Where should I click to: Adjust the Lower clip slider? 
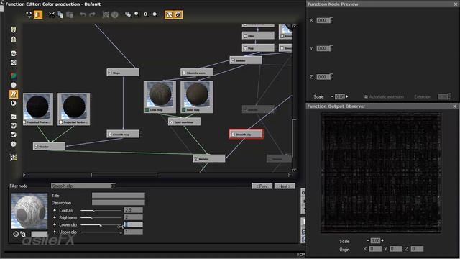coord(101,225)
